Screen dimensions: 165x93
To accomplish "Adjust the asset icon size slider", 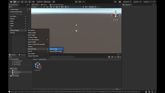I will pyautogui.click(x=117, y=89).
